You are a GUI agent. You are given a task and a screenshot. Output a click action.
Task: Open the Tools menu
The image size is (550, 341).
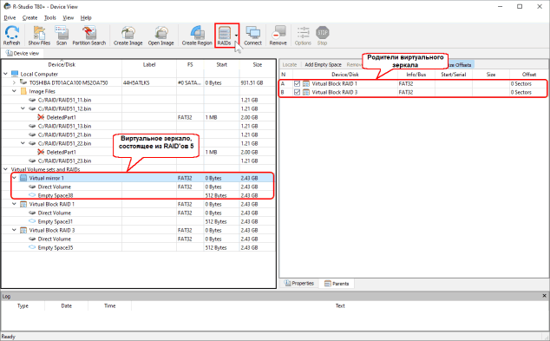click(50, 17)
